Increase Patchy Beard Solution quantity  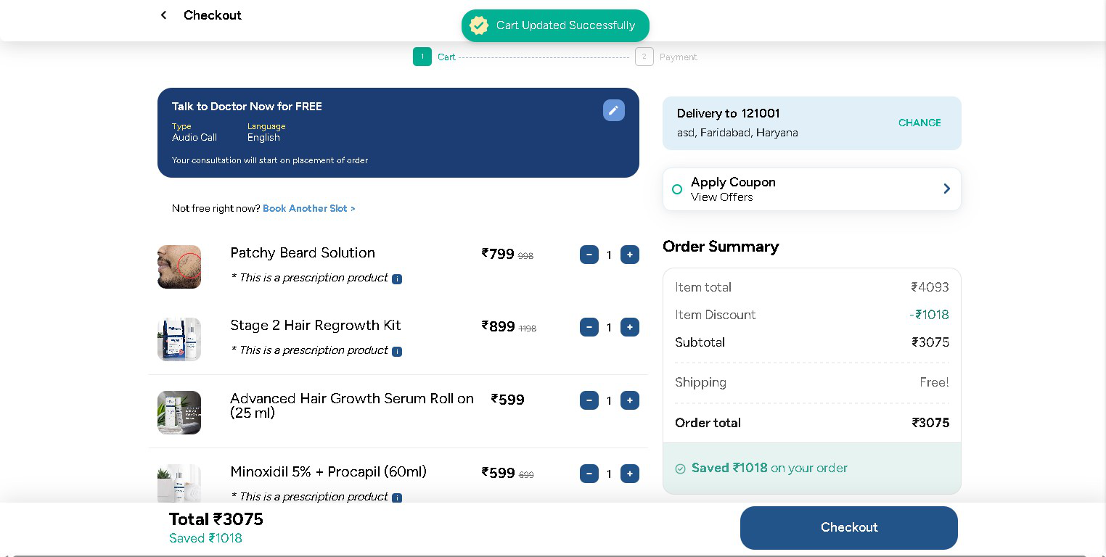[629, 255]
